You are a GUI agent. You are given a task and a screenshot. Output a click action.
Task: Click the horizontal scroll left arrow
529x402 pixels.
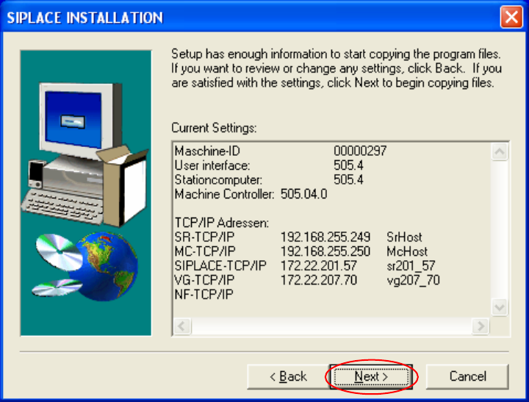tap(182, 326)
